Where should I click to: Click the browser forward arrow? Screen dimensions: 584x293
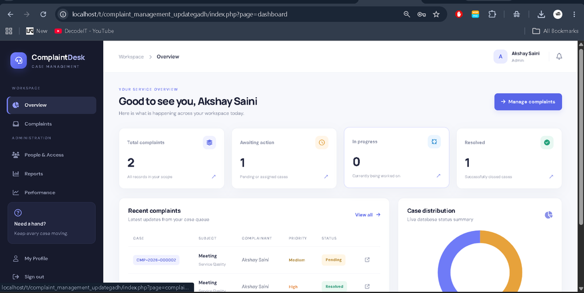[x=27, y=14]
